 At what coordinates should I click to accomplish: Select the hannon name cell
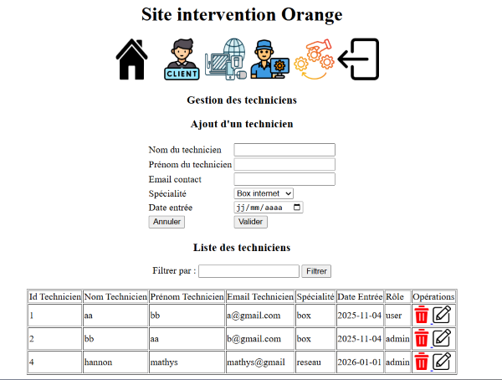pos(115,362)
